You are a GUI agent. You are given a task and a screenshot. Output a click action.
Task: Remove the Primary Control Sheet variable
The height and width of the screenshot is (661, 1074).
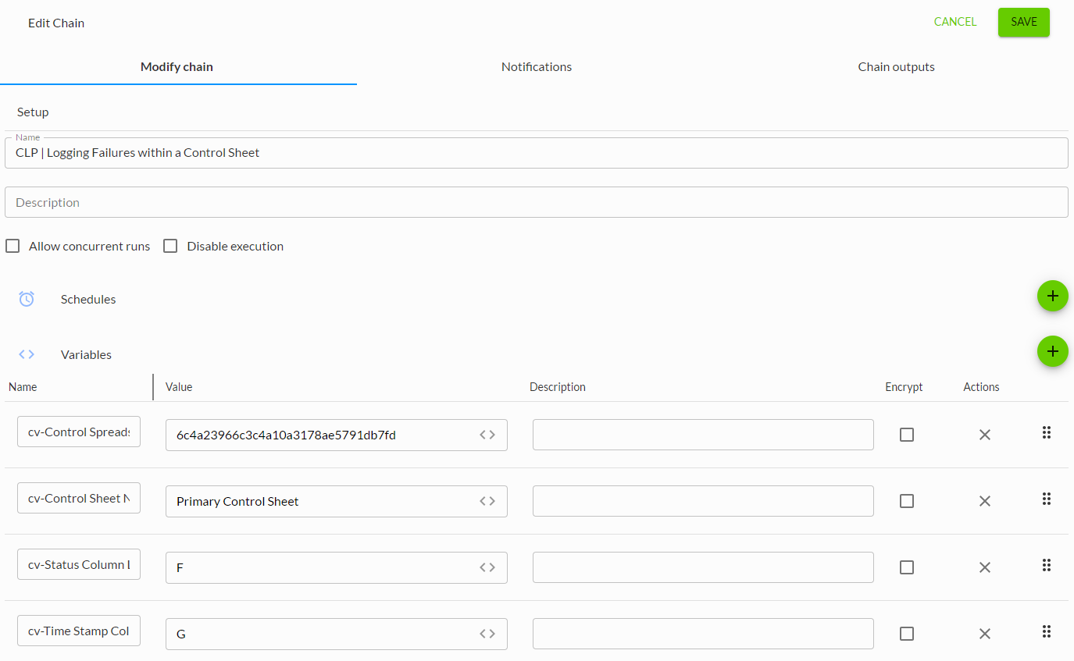984,501
